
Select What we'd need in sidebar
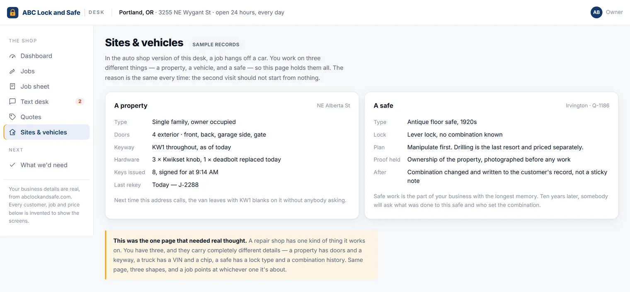tap(46, 165)
